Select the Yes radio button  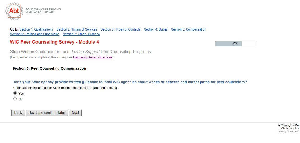15,93
